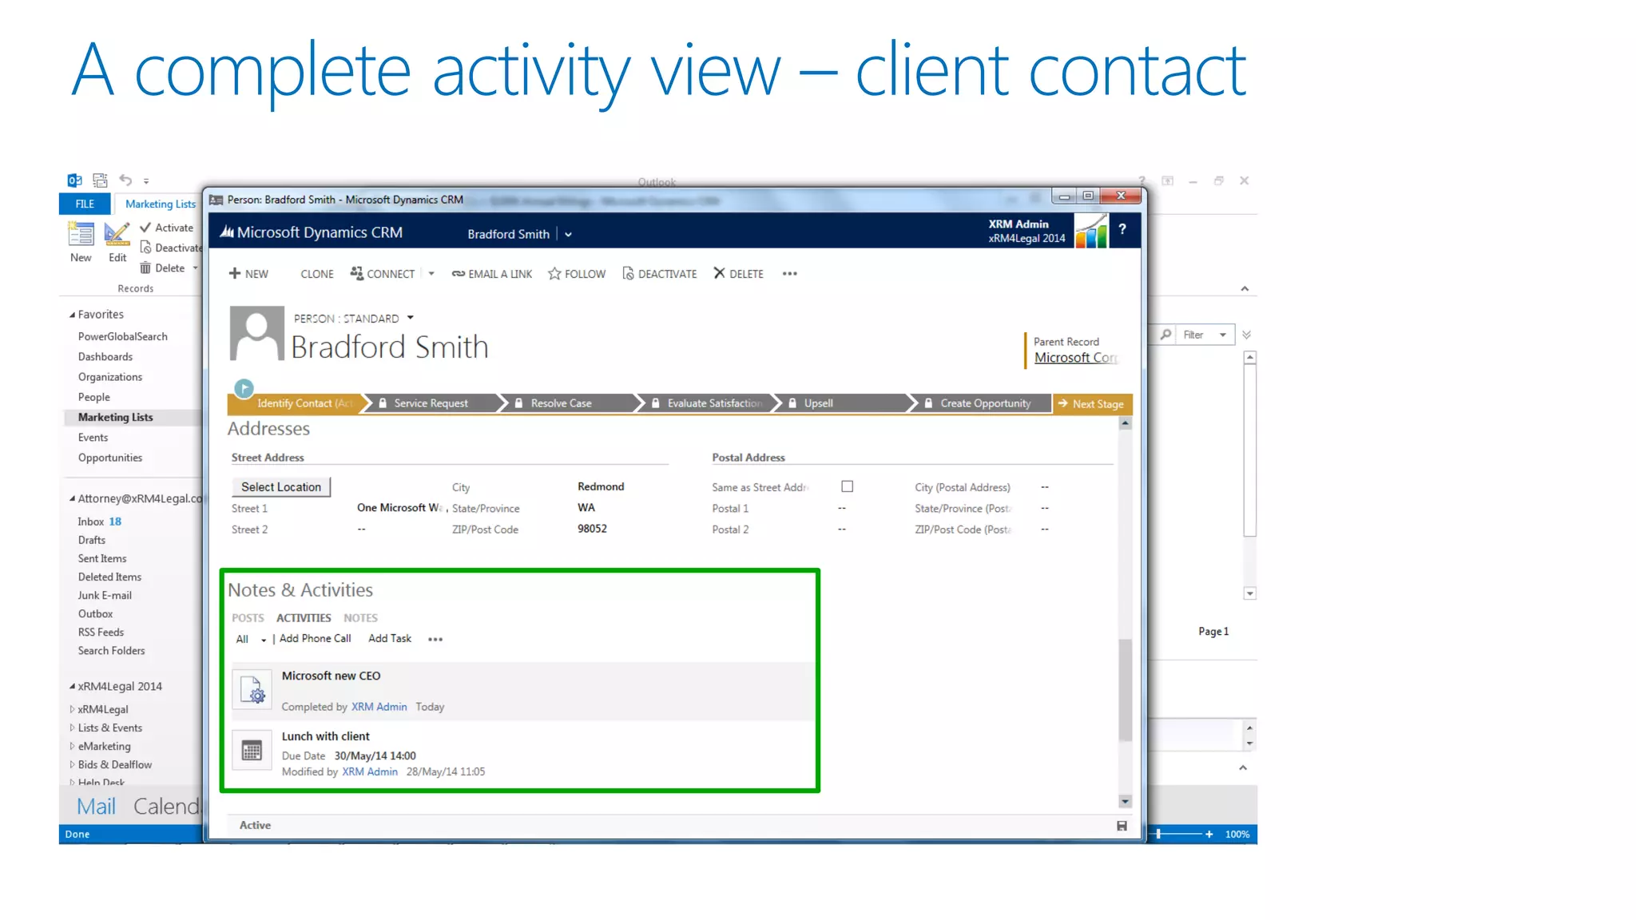Click the Edit record icon in Outlook ribbon
Screen dimensions: 1636x920
117,234
